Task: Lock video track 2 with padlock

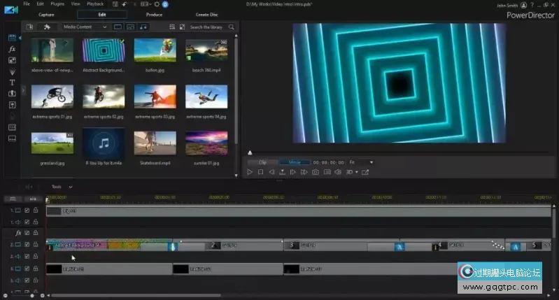Action: [35, 245]
